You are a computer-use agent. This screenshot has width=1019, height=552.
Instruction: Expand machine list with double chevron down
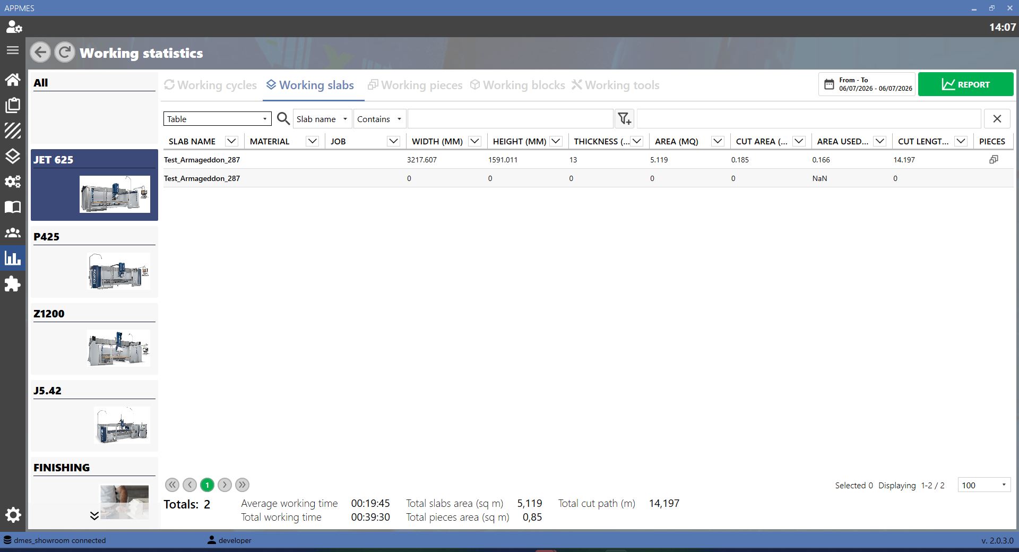pyautogui.click(x=94, y=515)
